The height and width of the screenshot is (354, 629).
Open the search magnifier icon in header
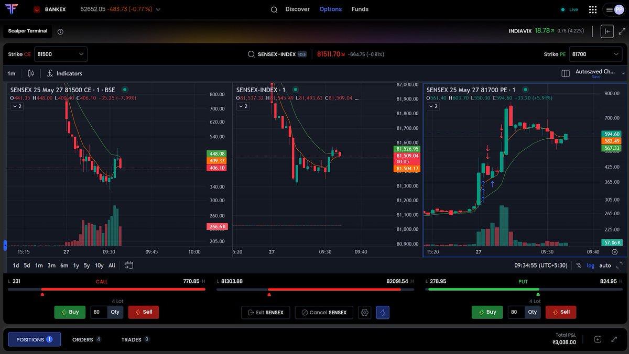pyautogui.click(x=274, y=9)
